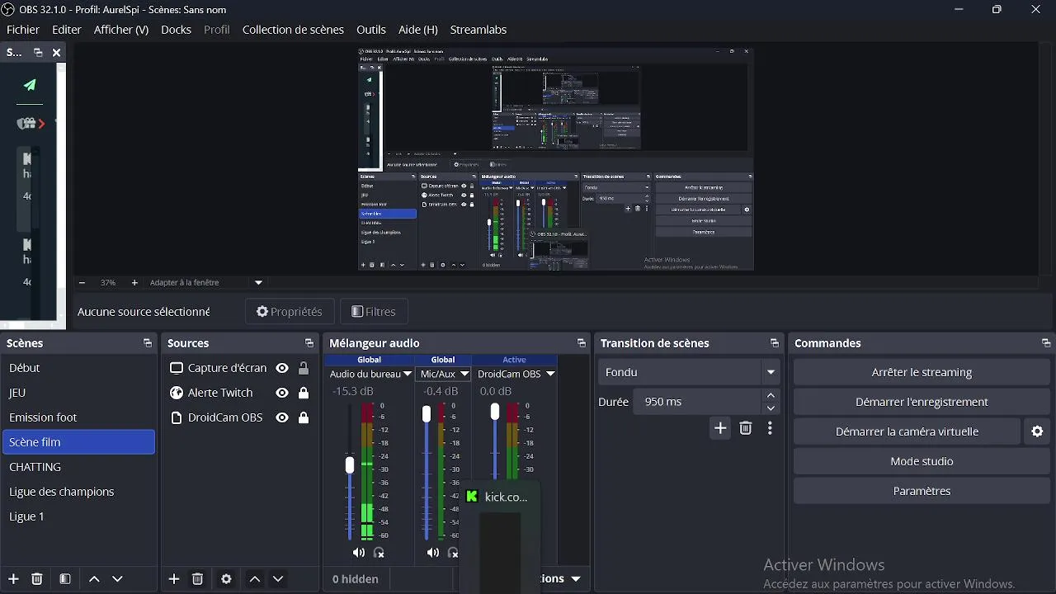Screen dimensions: 1056x594
Task: Open scene filters icon in Scènes toolbar
Action: [x=65, y=579]
